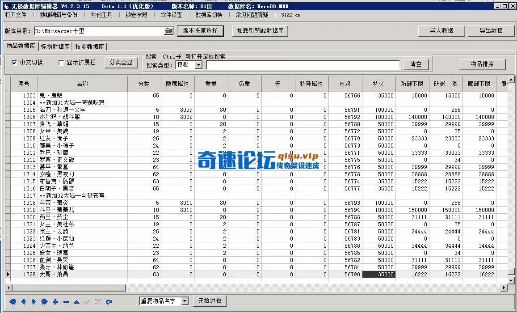Screen dimensions: 517x313
Task: Go to the previous record
Action: [23, 302]
